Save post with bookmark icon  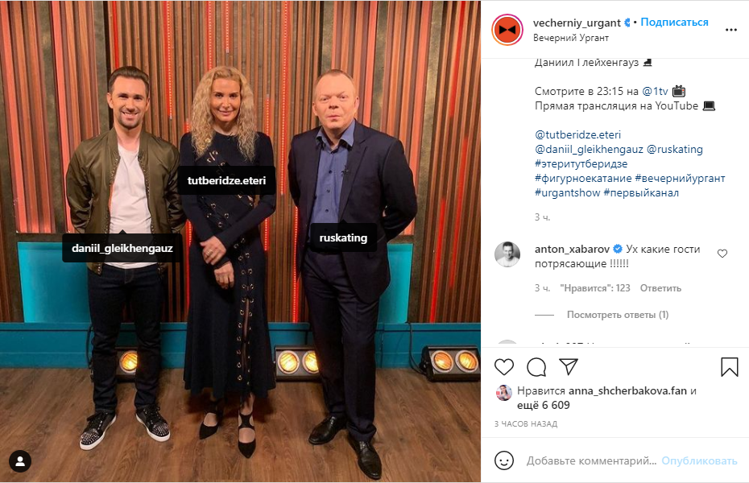[730, 367]
